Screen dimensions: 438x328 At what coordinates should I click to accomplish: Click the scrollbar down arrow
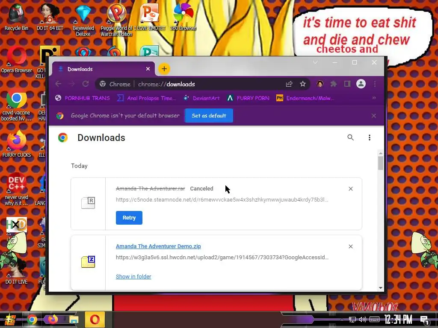click(380, 288)
